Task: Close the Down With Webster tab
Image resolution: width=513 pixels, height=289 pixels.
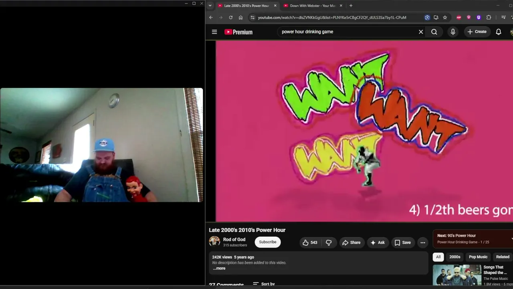Action: point(341,6)
